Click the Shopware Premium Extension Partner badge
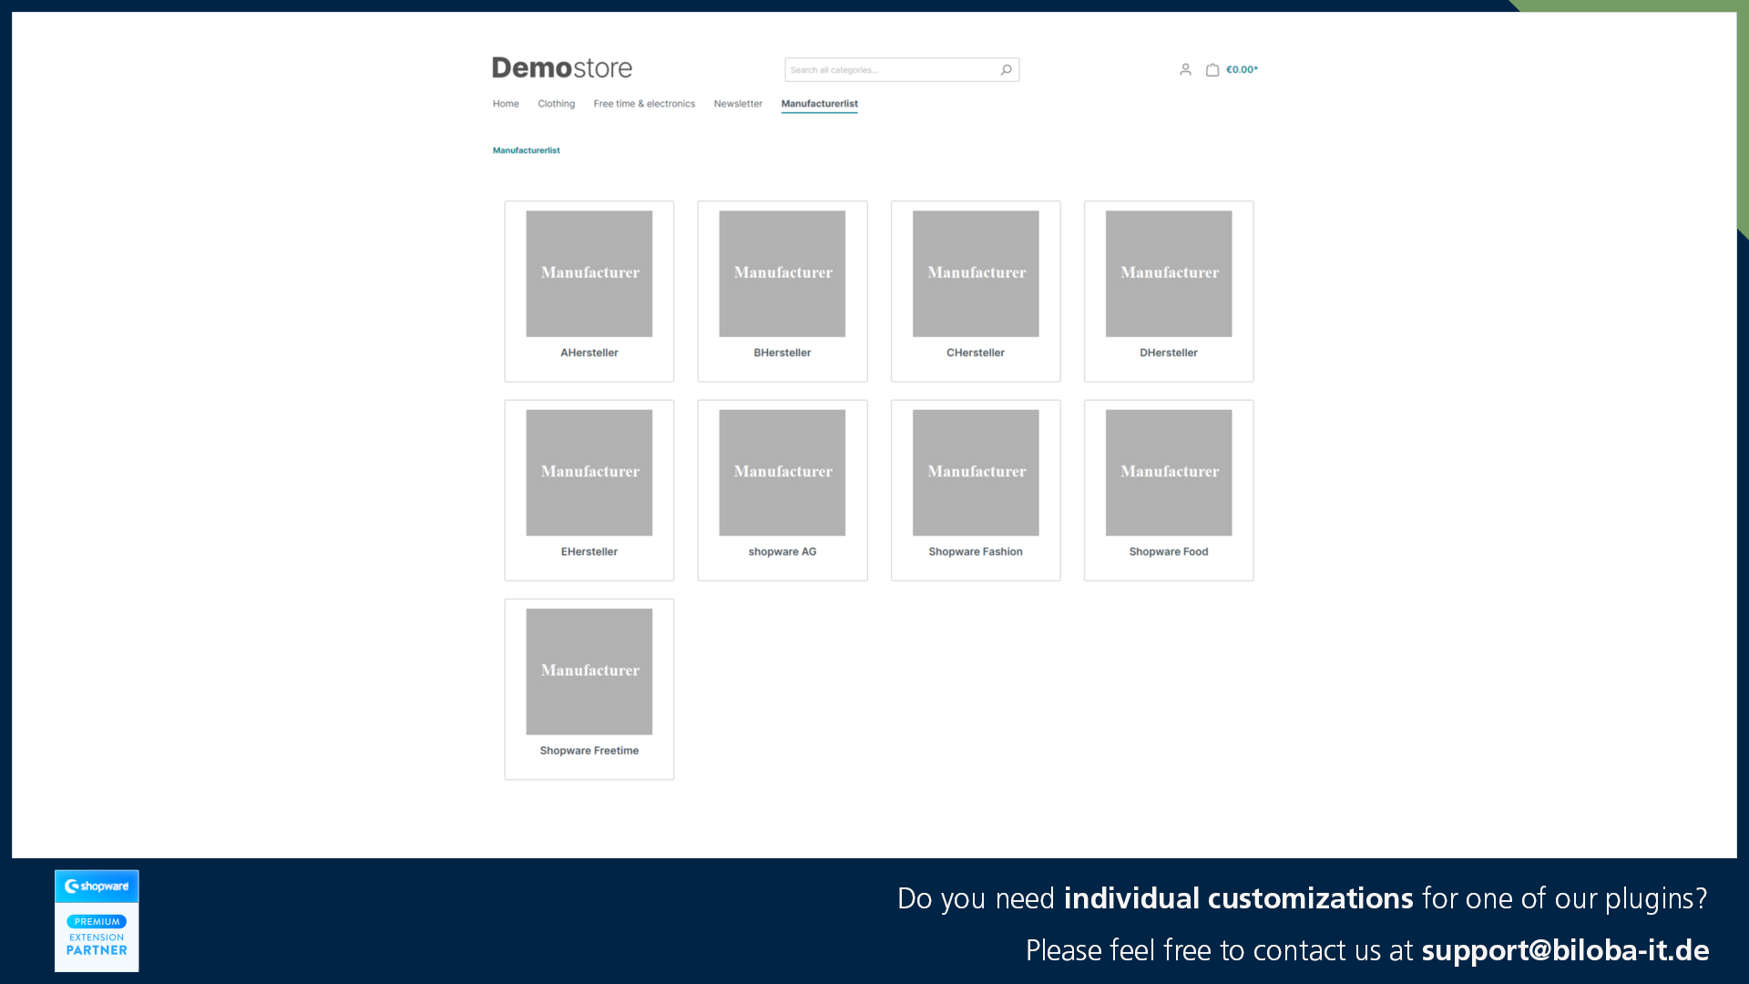 click(x=97, y=920)
